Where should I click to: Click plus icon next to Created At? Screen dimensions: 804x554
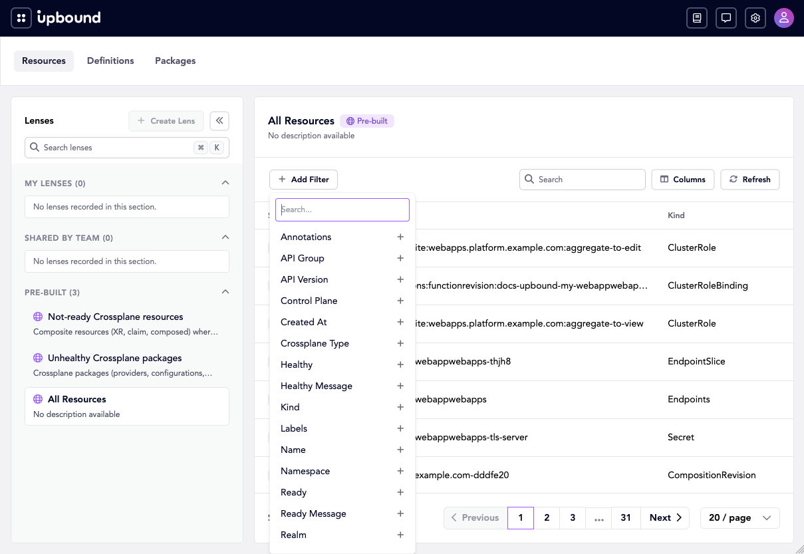(x=400, y=322)
